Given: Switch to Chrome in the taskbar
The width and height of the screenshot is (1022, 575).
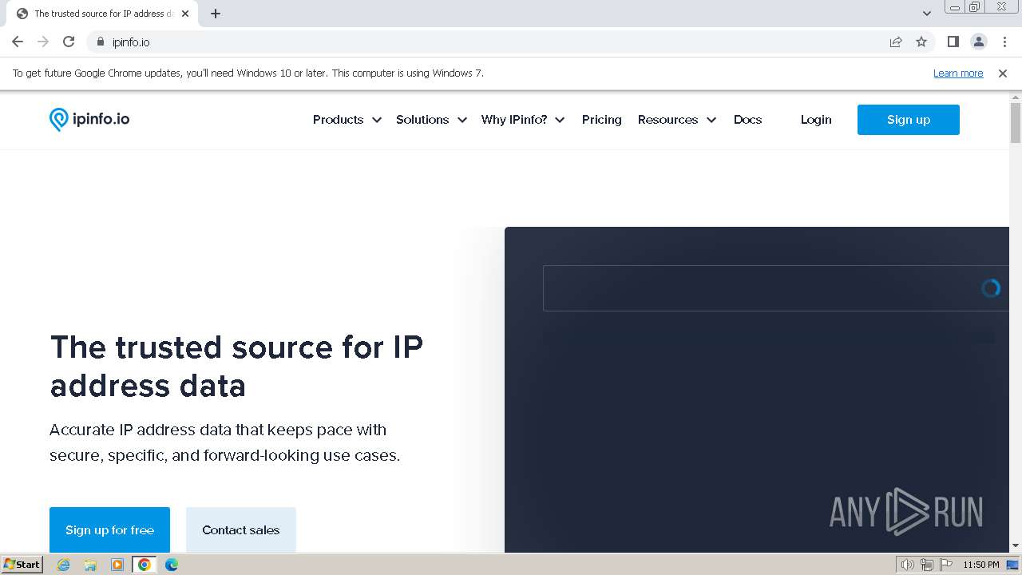Looking at the screenshot, I should click(x=145, y=565).
